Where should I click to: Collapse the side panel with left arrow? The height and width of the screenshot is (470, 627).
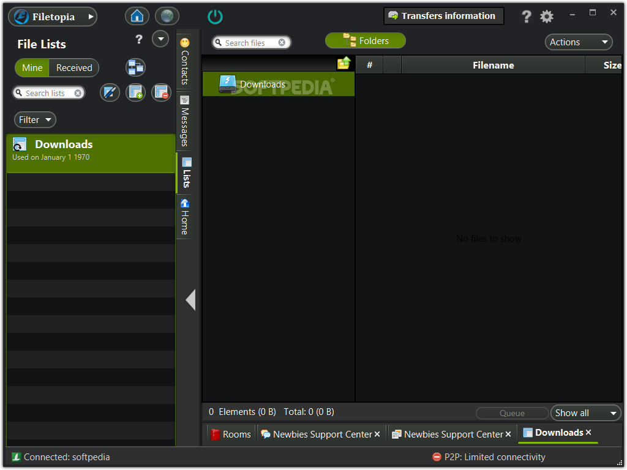coord(191,300)
